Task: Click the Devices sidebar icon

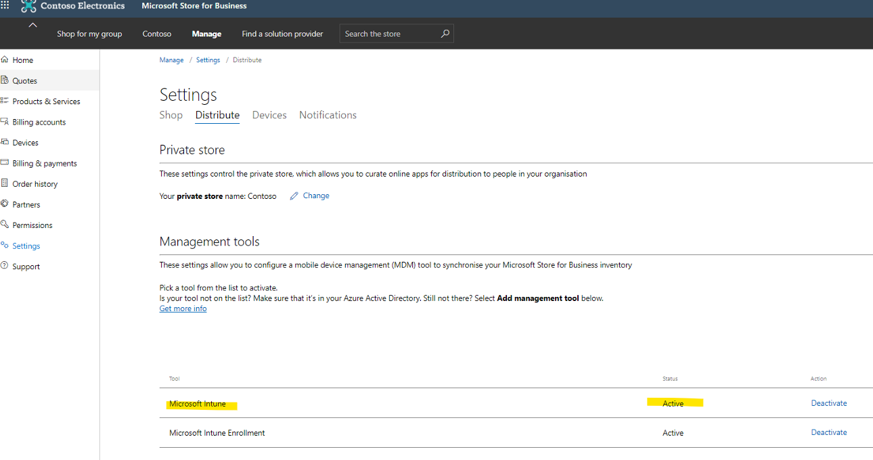Action: pyautogui.click(x=5, y=142)
